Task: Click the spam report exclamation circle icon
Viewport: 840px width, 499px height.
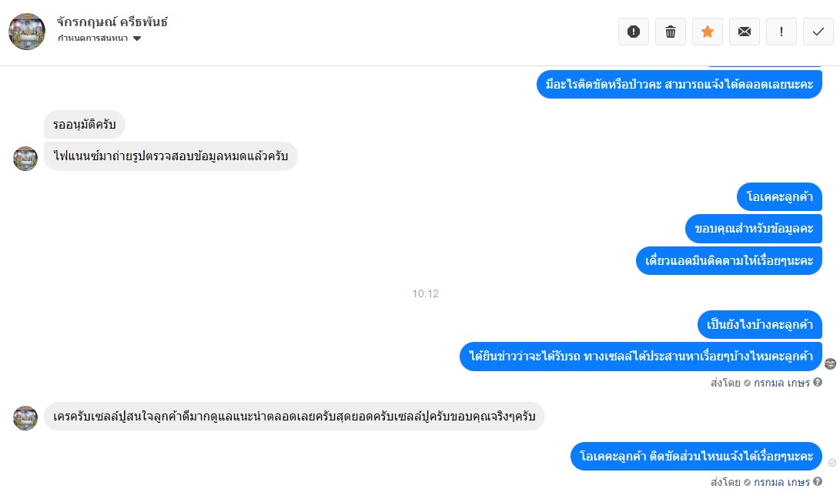Action: [x=633, y=32]
